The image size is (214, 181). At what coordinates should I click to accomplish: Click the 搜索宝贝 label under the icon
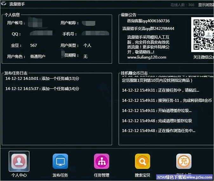click(x=143, y=175)
